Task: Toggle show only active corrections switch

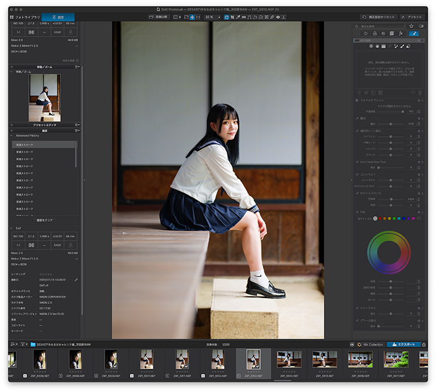Action: [421, 26]
